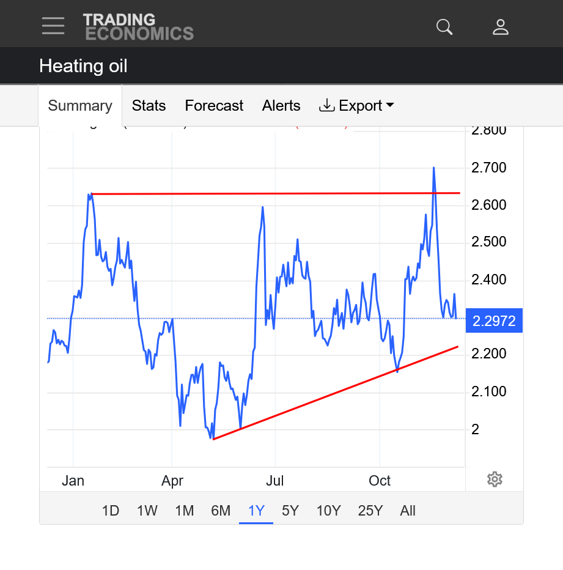
Task: Click the Trading Economics logo
Action: tap(138, 27)
